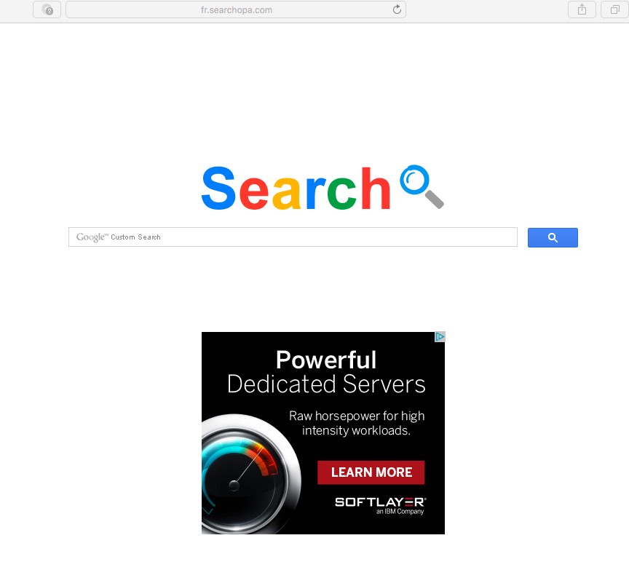Screen dimensions: 629x562
Task: Click the red letter h in logo
Action: click(376, 188)
